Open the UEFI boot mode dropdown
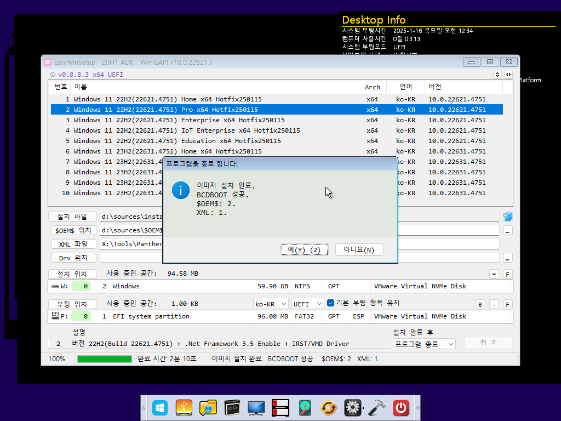This screenshot has height=421, width=561. 307,304
